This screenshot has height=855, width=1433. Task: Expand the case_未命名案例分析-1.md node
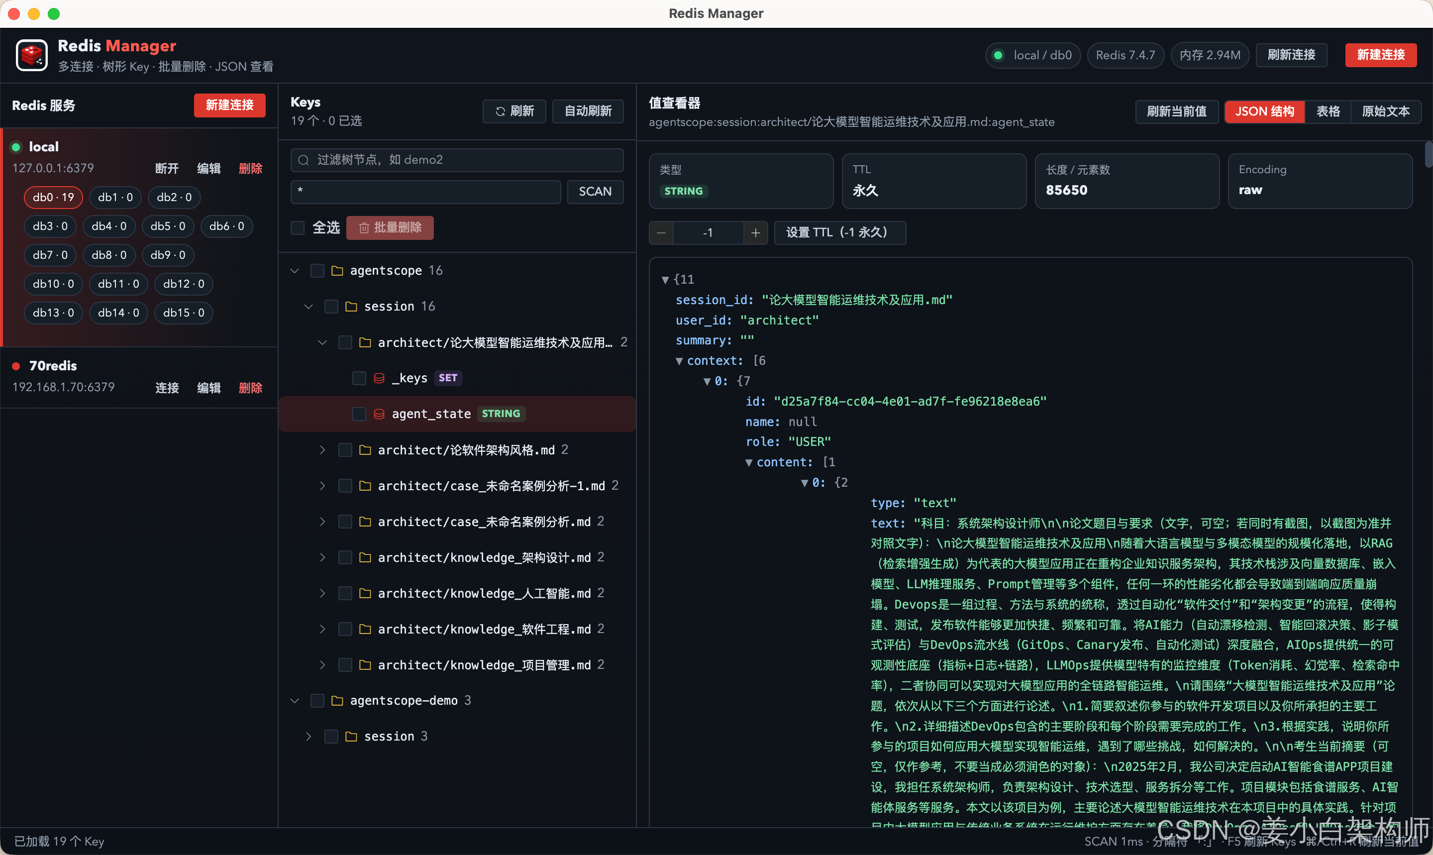point(322,486)
